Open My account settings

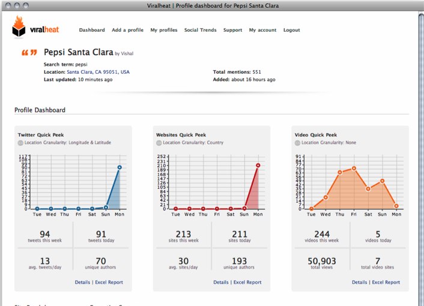(262, 30)
